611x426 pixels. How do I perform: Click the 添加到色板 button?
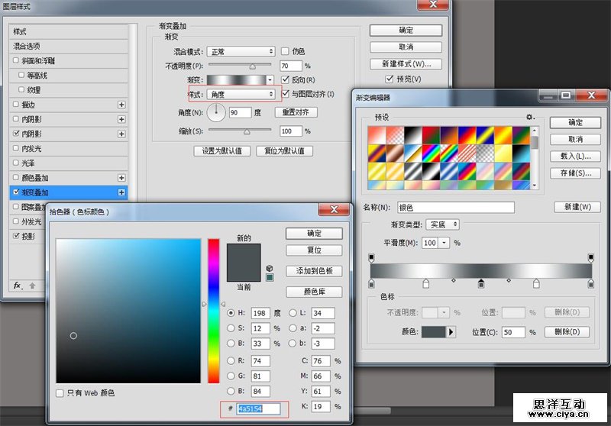[x=313, y=271]
